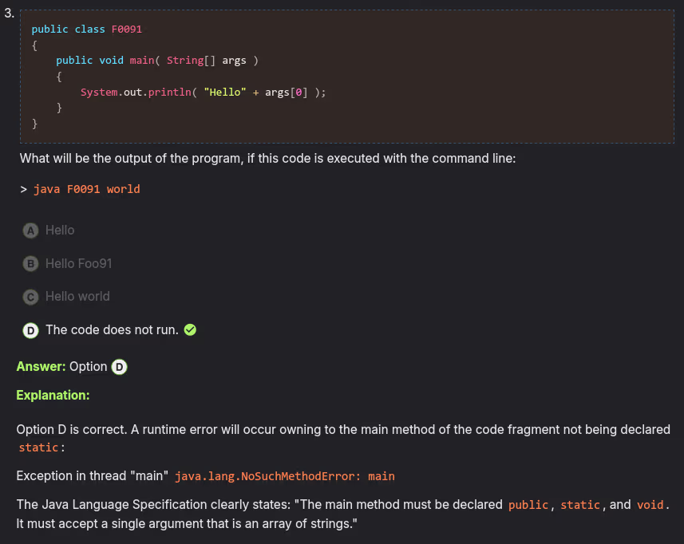Image resolution: width=684 pixels, height=544 pixels.
Task: Select the option B circle badge
Action: [30, 263]
